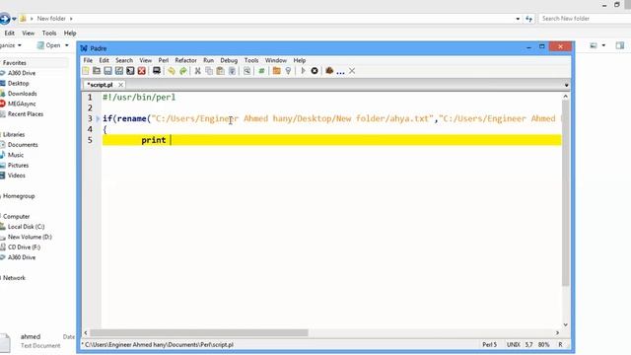Cut selection using the scissors icon
The width and height of the screenshot is (631, 355).
197,71
